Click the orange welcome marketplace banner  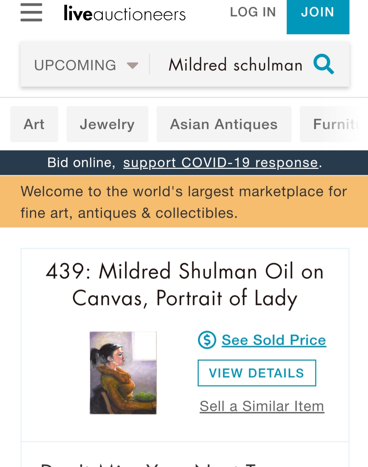(x=184, y=202)
